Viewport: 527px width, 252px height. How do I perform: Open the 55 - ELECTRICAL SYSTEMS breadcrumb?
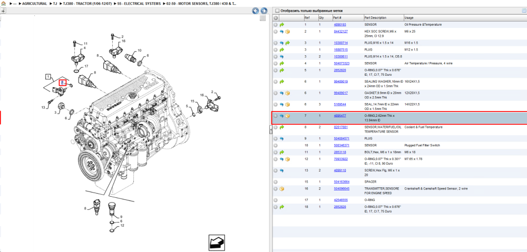[x=139, y=4]
